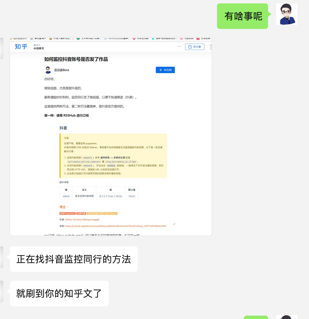Click the author name 正记录Beta
Screen dimensions: 309x319
tap(61, 70)
